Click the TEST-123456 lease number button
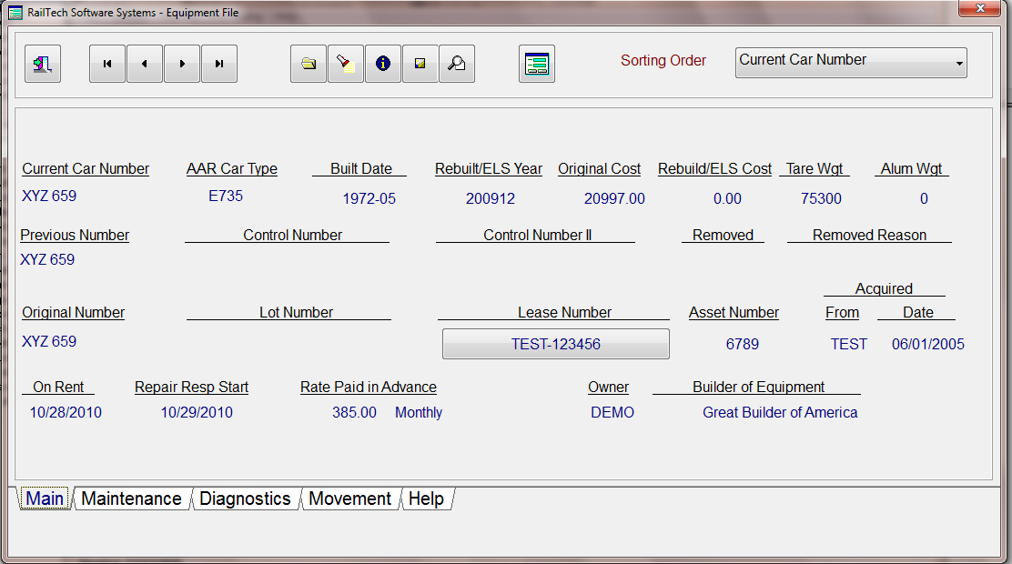Viewport: 1012px width, 564px height. click(x=556, y=344)
